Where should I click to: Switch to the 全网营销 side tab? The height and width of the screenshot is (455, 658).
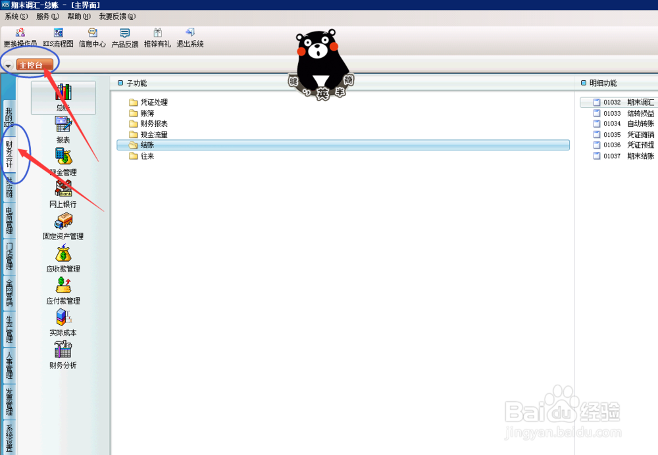[9, 293]
